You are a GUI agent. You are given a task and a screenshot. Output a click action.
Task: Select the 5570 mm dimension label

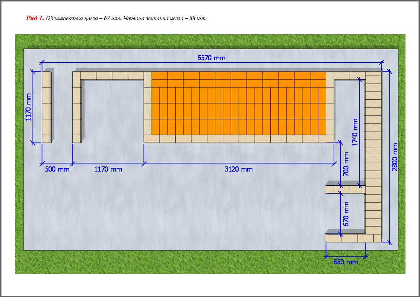(211, 58)
